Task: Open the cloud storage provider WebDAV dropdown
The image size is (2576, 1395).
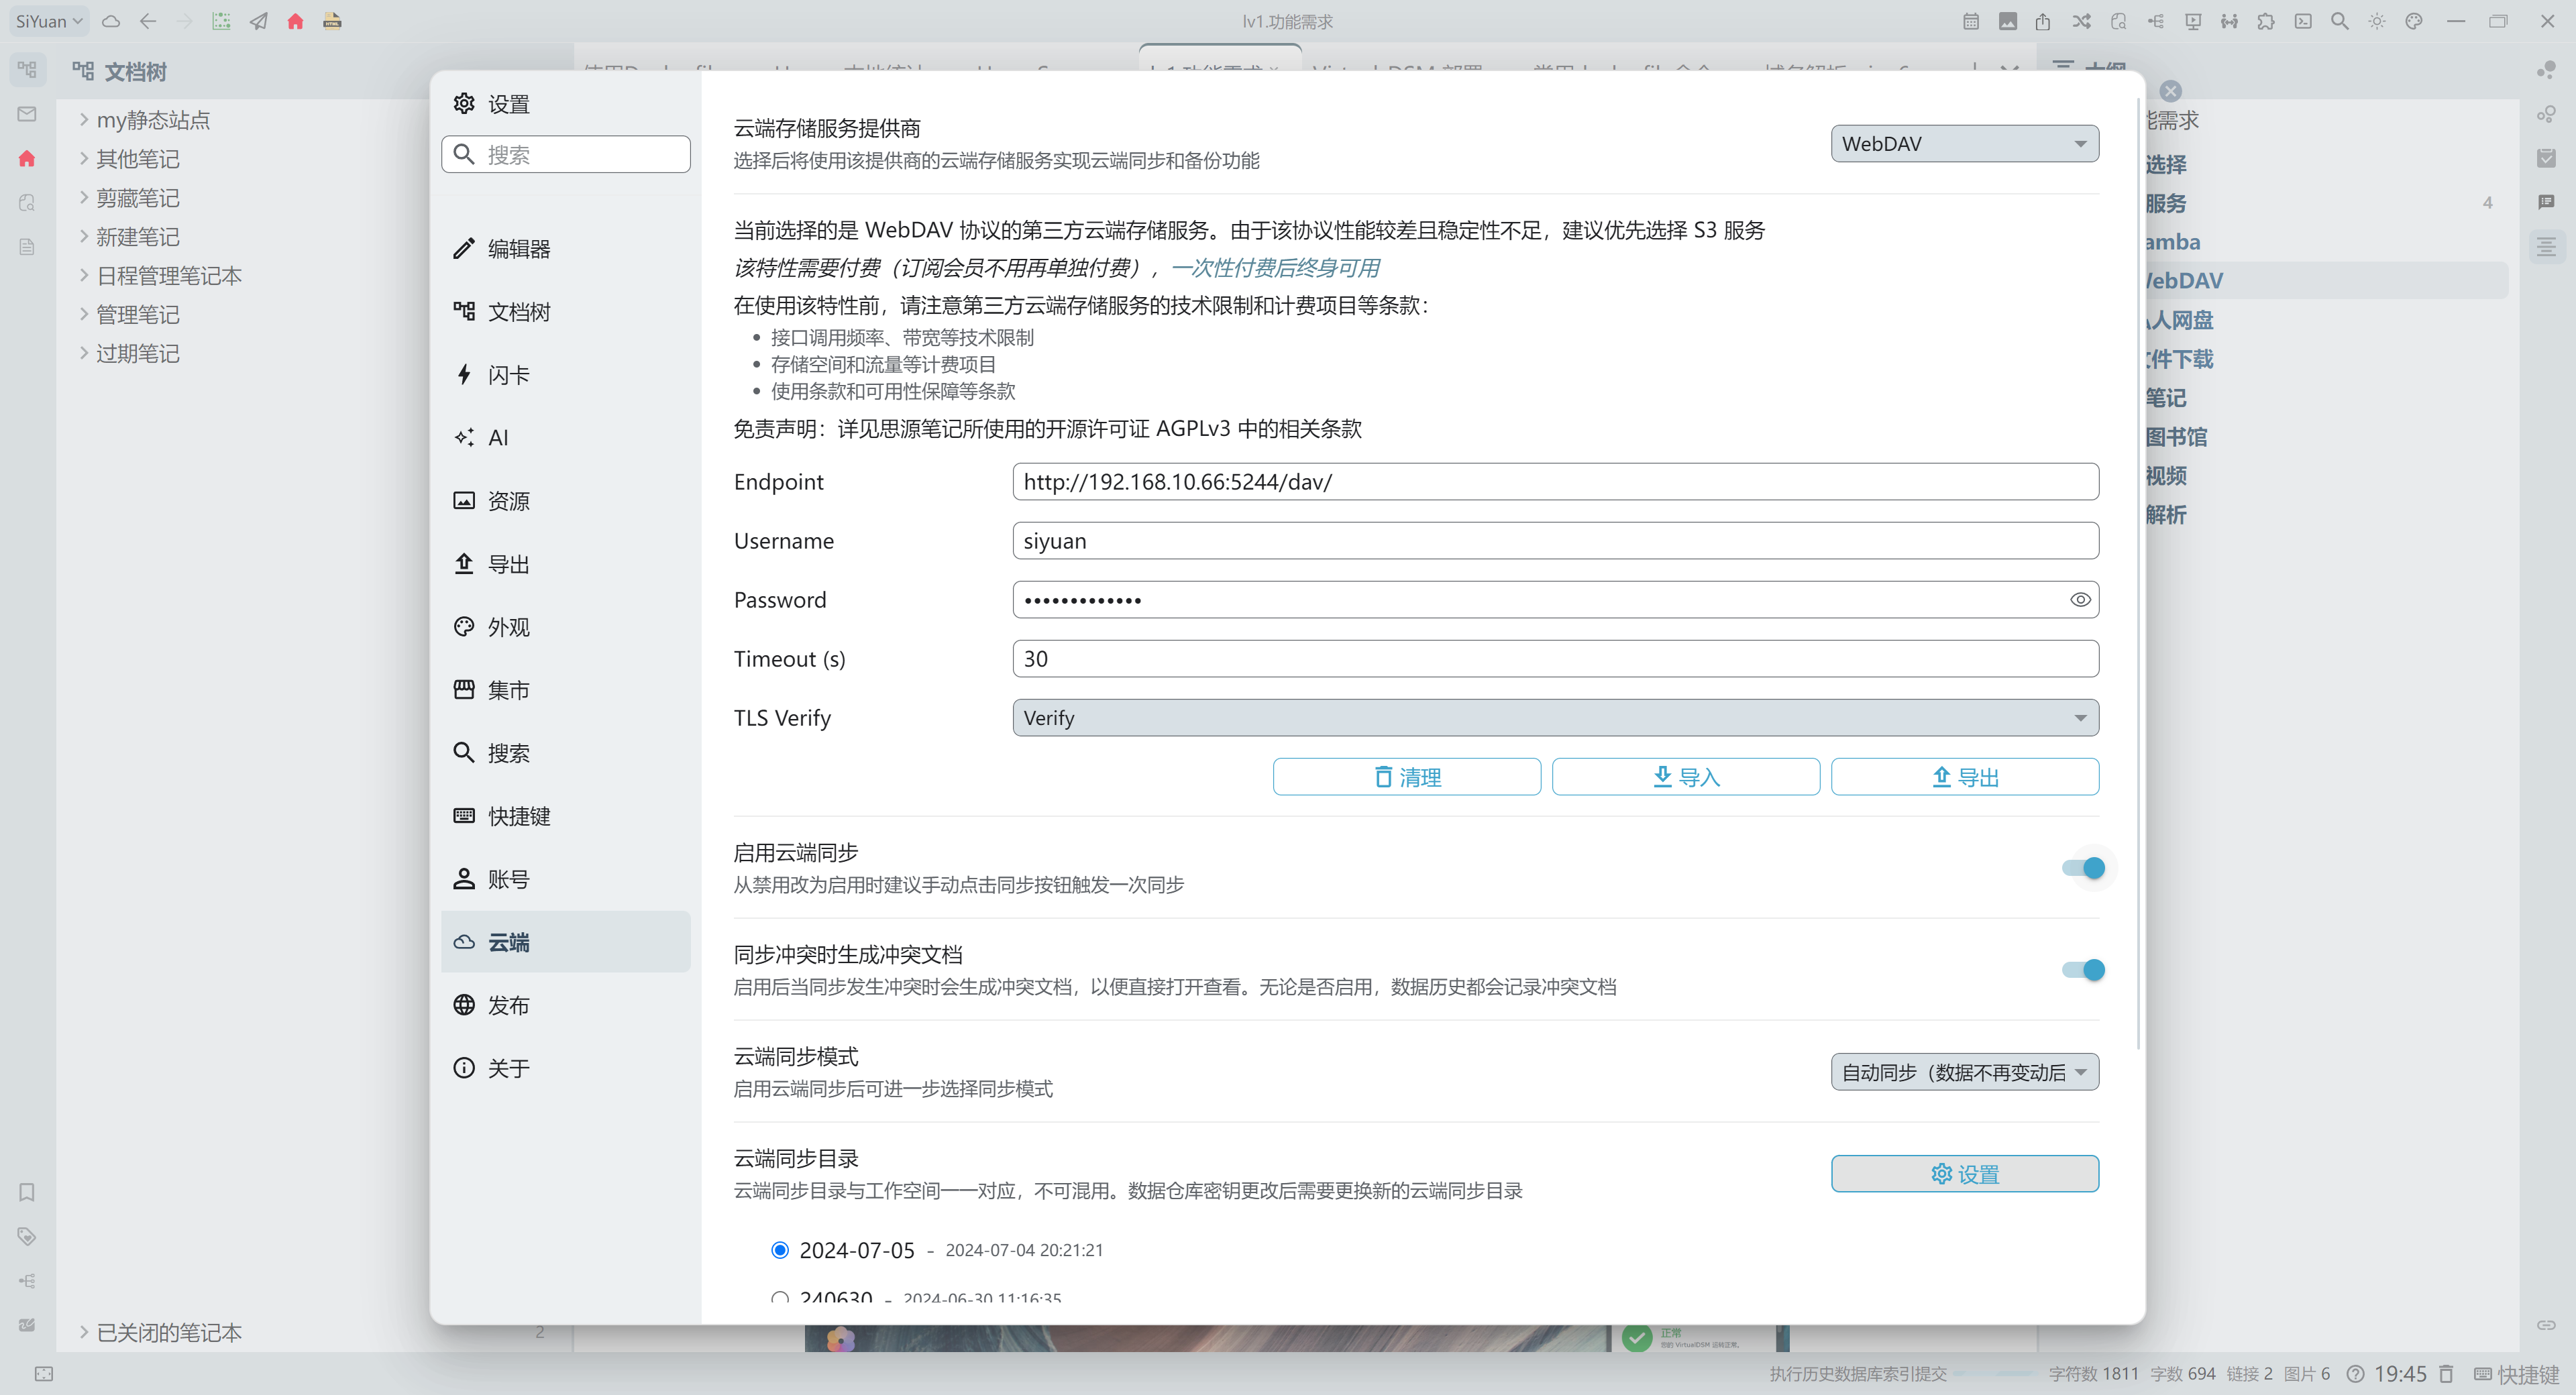Action: point(1964,144)
